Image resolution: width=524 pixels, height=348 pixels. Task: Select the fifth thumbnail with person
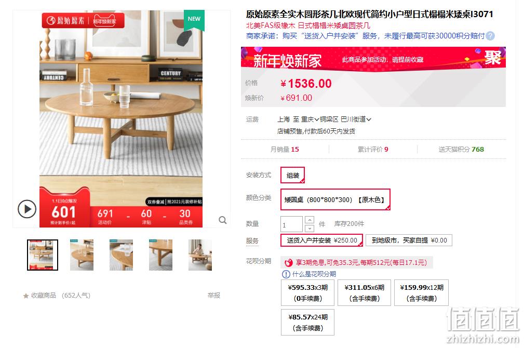[200, 255]
